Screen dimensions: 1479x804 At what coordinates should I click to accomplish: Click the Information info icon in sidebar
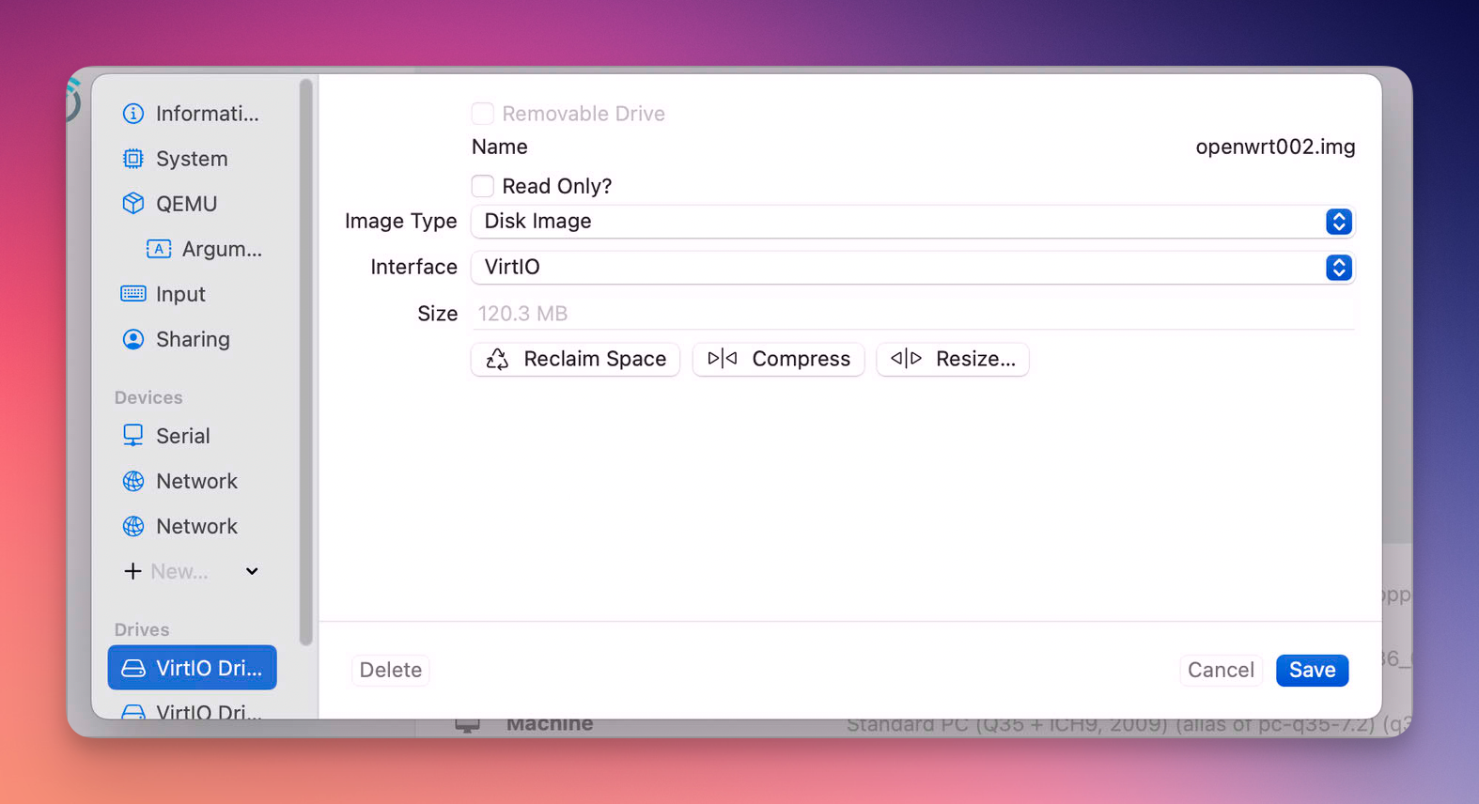(x=133, y=114)
